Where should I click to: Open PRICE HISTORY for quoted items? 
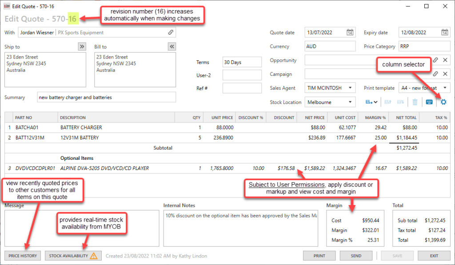point(22,256)
